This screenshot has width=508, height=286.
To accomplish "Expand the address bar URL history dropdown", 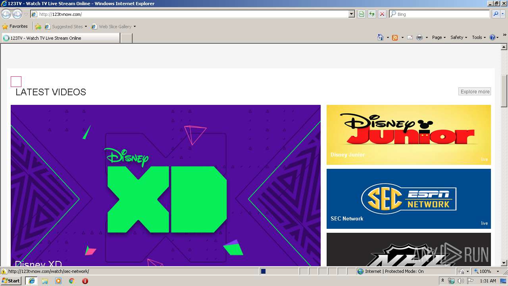I will point(352,14).
